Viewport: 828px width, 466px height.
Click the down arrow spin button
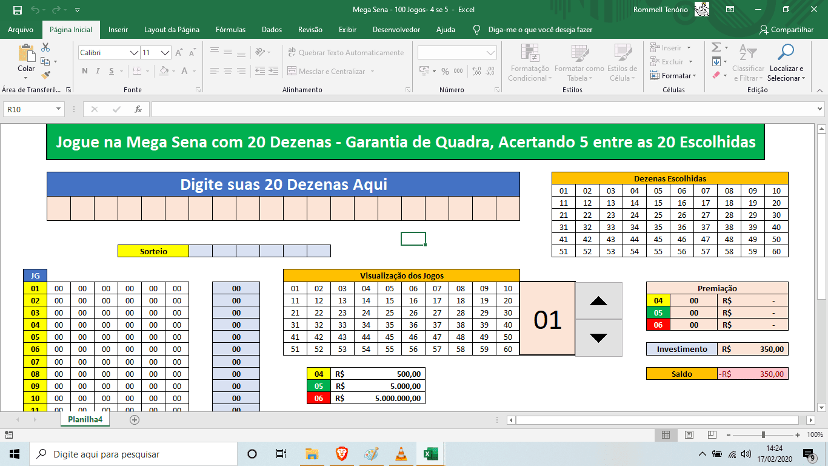598,338
